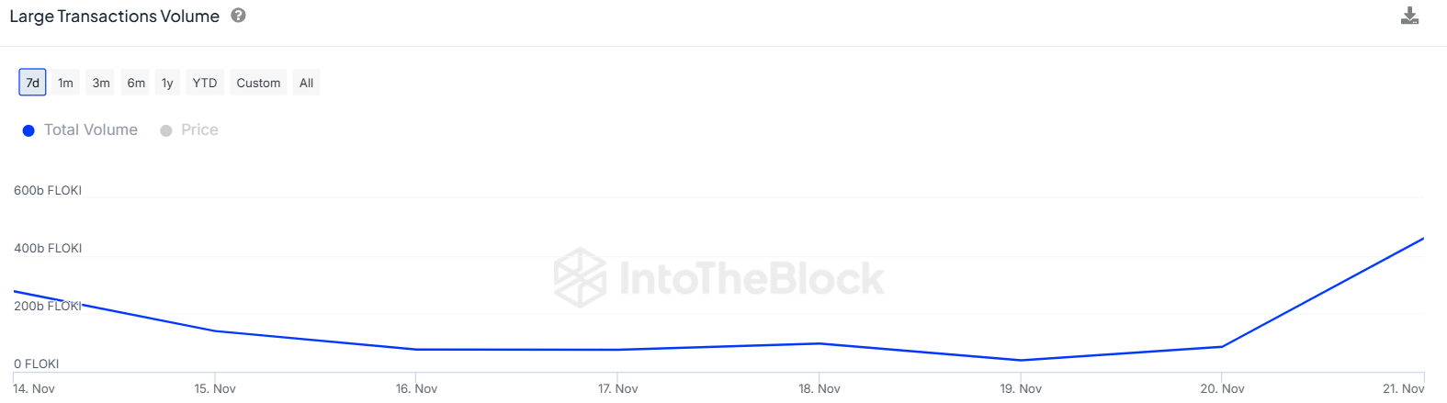This screenshot has height=403, width=1447.
Task: Click the 18. Nov data point on line
Action: pyautogui.click(x=820, y=343)
